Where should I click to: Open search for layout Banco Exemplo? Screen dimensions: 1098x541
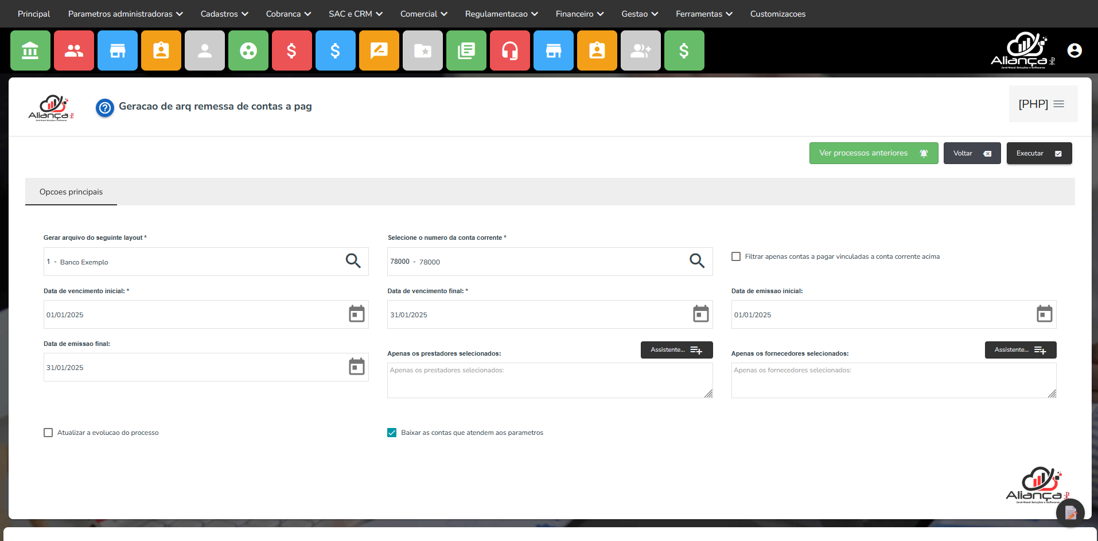[x=353, y=261]
